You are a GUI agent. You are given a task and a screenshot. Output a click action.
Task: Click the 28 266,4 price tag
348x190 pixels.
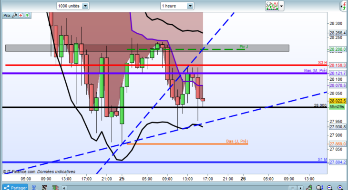coord(338,33)
